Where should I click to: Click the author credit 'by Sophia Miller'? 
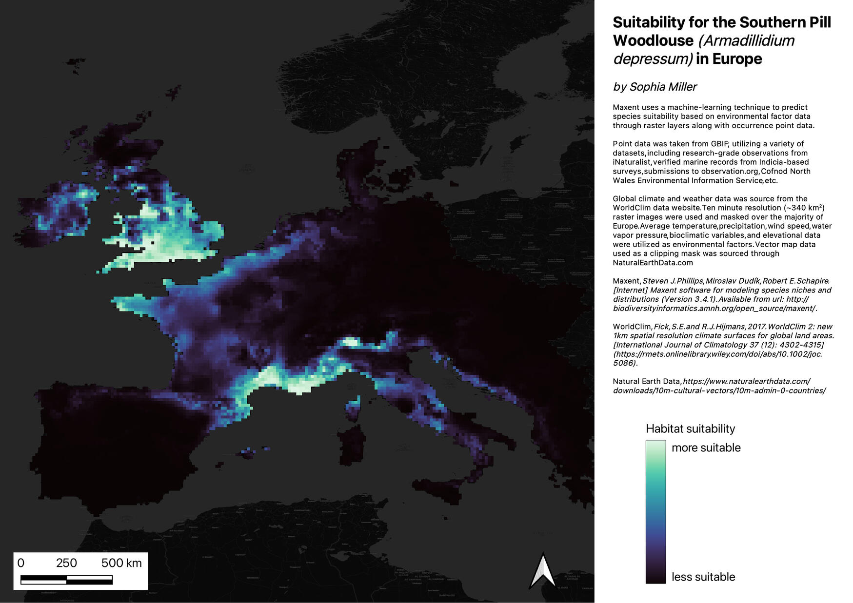pyautogui.click(x=656, y=87)
